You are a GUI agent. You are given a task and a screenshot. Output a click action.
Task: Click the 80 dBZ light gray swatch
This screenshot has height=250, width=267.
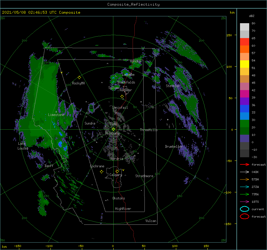pos(244,27)
